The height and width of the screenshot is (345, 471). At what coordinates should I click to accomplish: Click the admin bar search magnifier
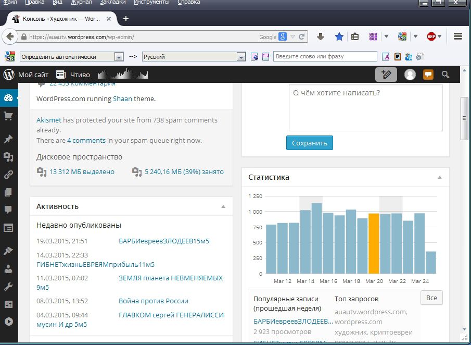pyautogui.click(x=445, y=75)
